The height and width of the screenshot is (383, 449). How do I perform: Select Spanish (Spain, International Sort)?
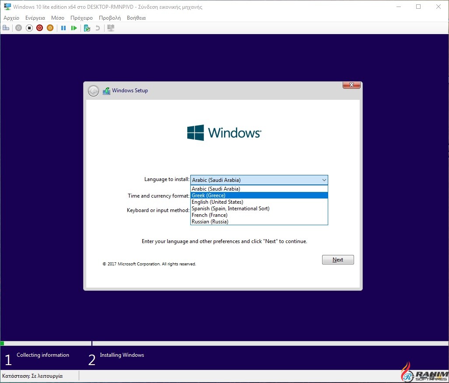tap(259, 209)
